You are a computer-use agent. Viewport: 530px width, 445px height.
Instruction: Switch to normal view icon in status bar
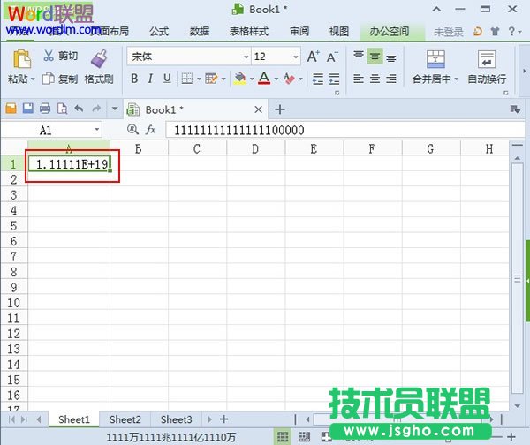point(283,437)
